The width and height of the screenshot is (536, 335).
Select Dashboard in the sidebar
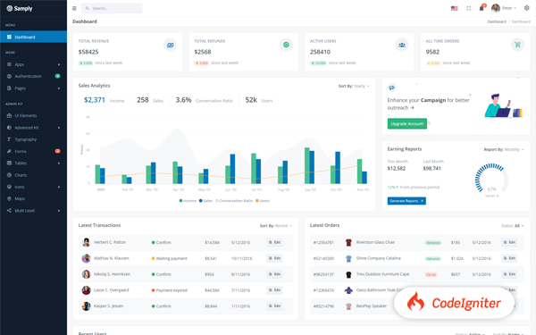pos(34,37)
